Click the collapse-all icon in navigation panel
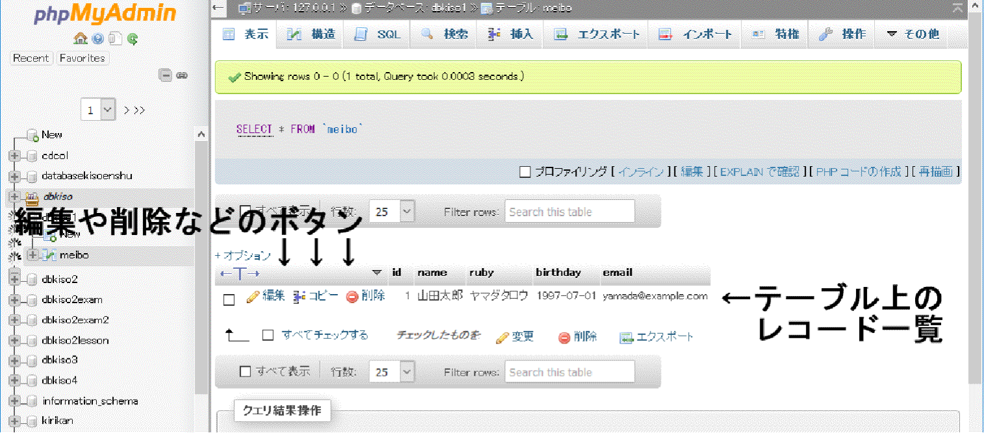984x433 pixels. click(x=166, y=75)
